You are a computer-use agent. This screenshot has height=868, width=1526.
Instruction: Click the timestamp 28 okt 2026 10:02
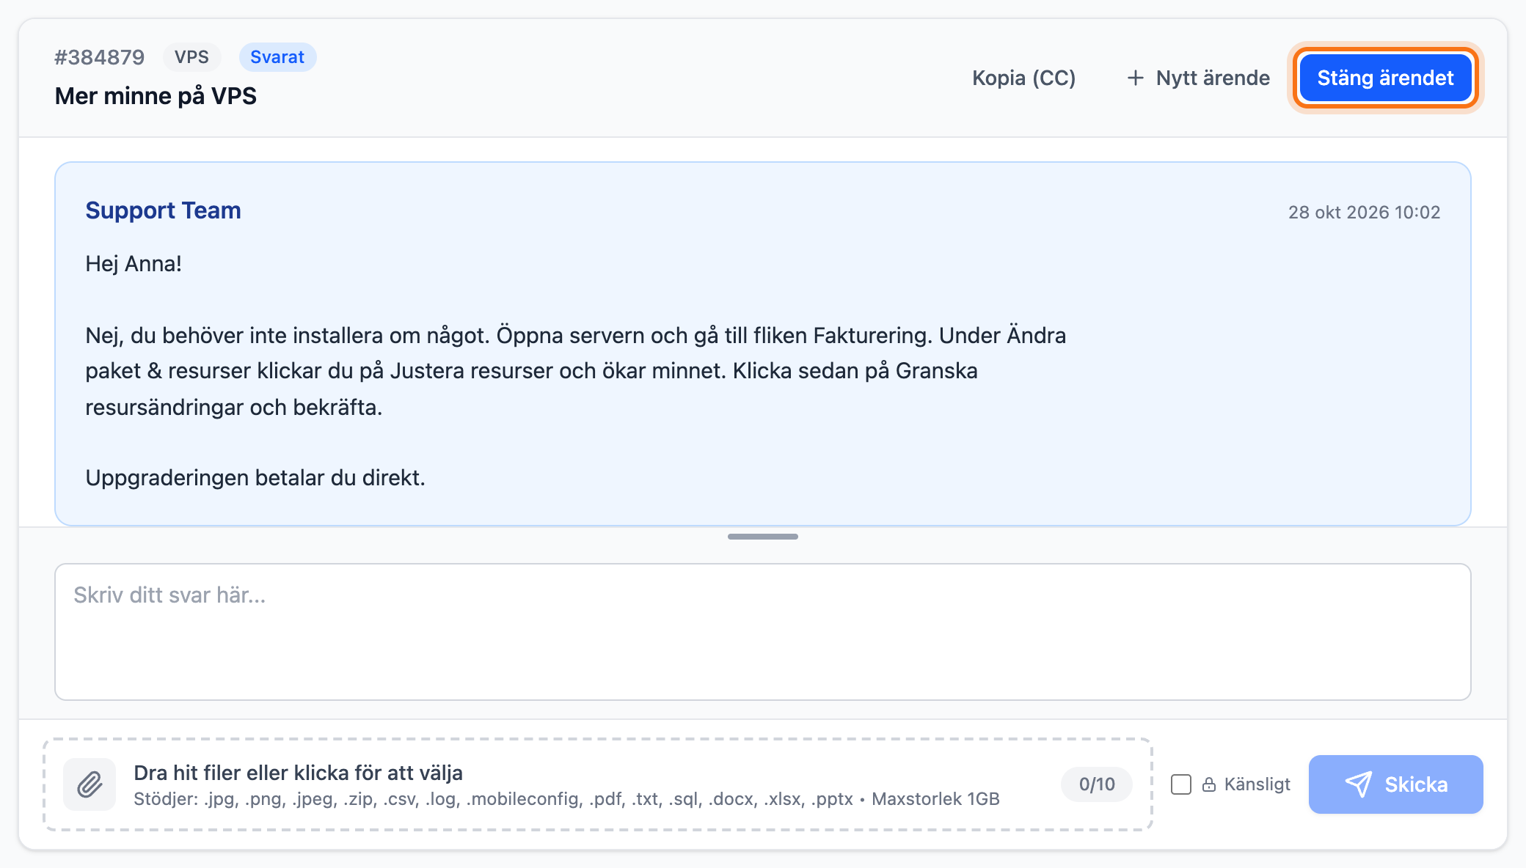[1364, 213]
